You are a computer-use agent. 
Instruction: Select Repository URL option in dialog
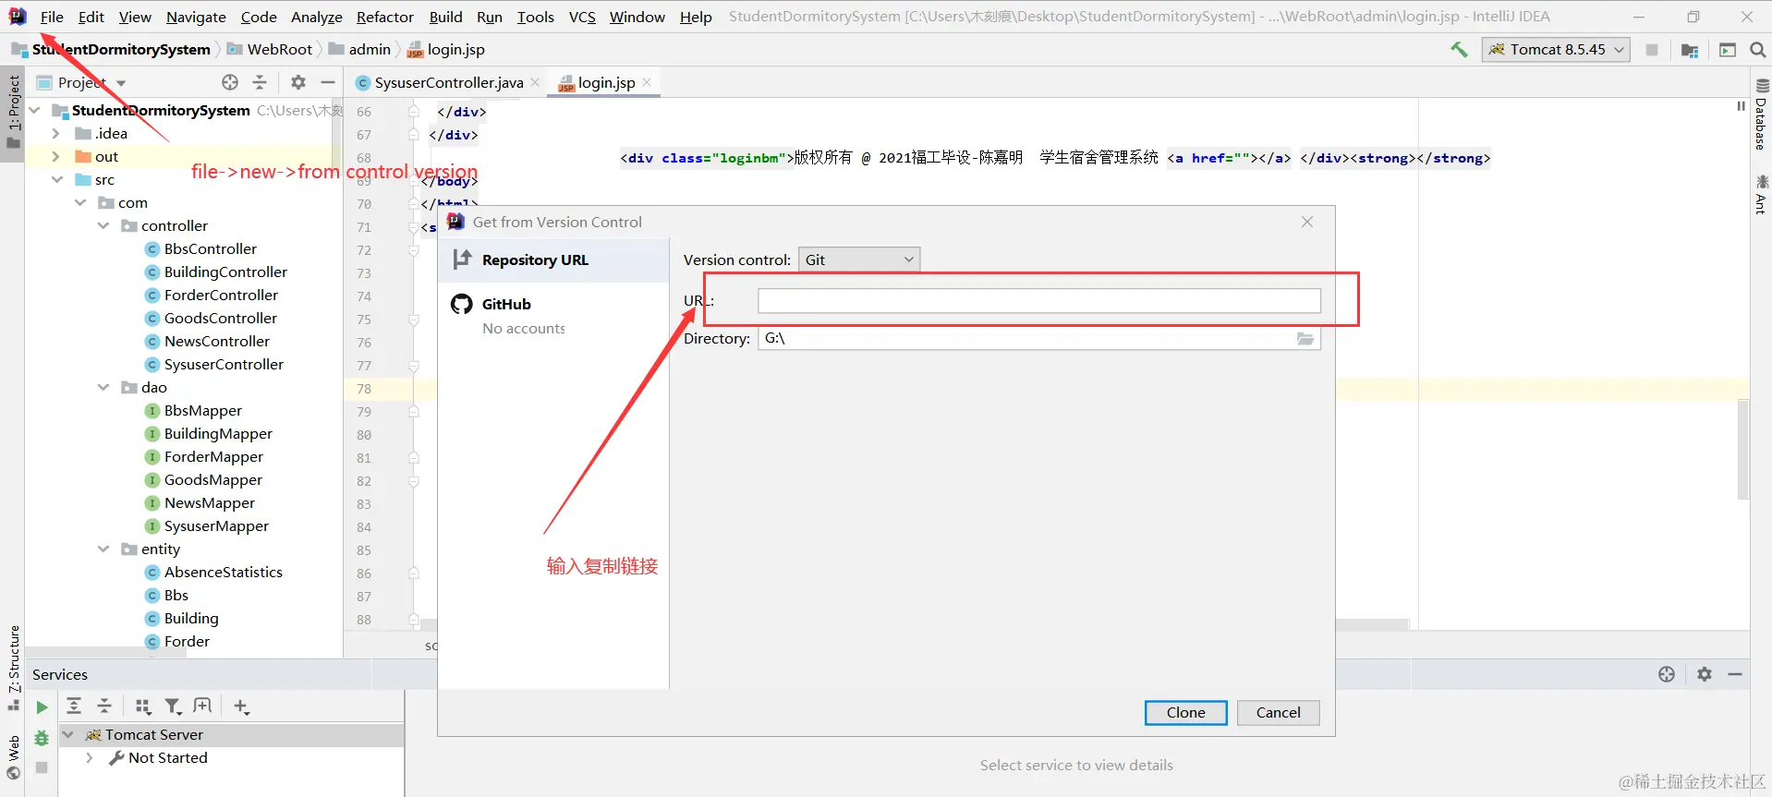(x=553, y=260)
